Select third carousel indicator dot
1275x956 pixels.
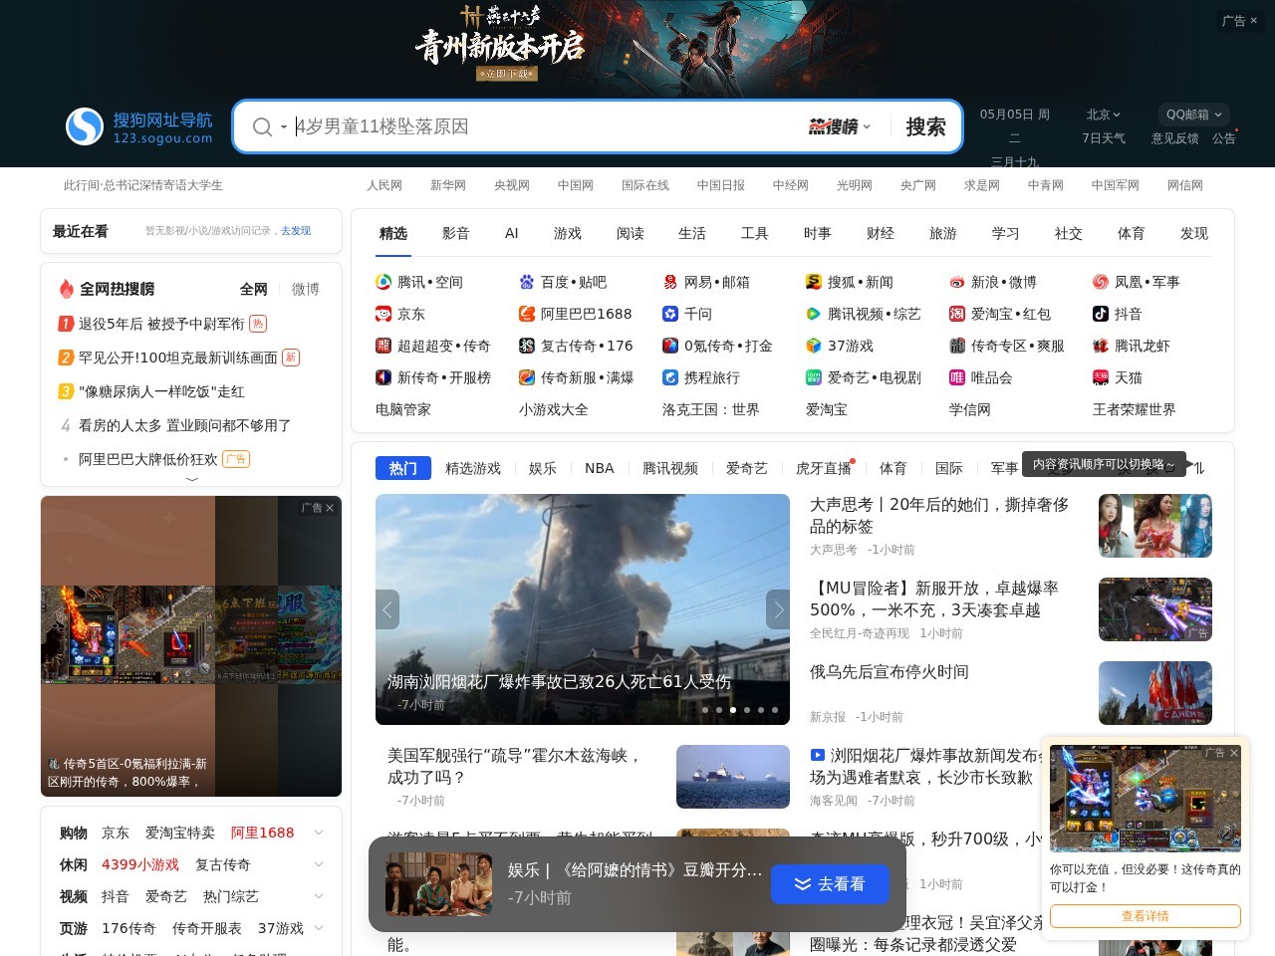tap(733, 710)
